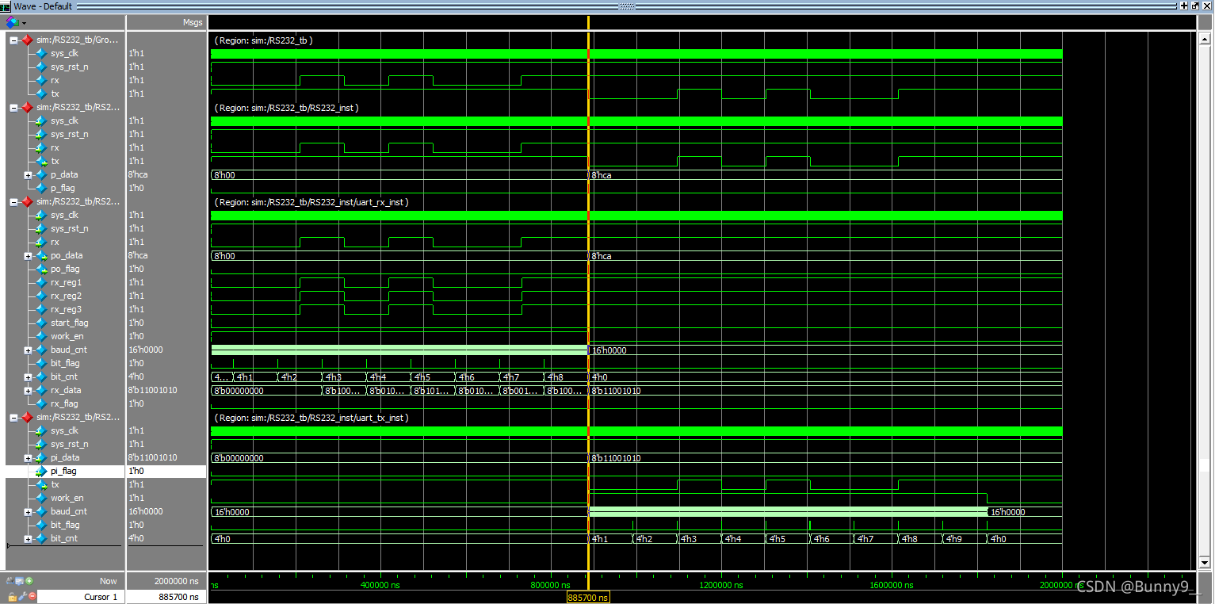This screenshot has height=604, width=1215.
Task: Click the 8'hca value in the p_data row
Action: click(x=138, y=174)
